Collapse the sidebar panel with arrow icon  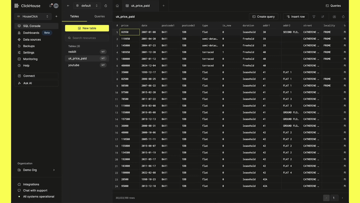(x=68, y=6)
